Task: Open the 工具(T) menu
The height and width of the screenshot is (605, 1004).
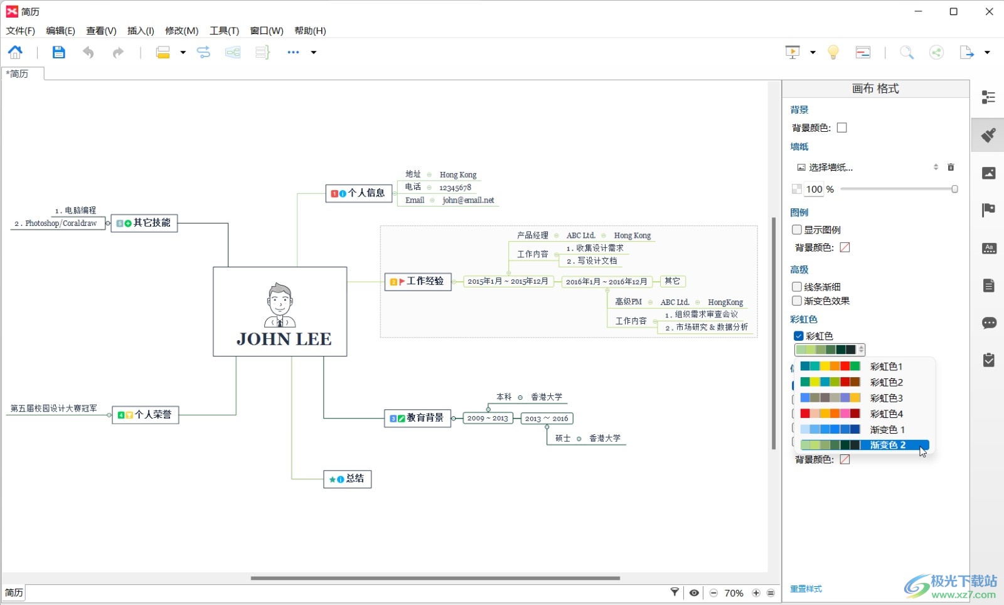Action: click(224, 31)
